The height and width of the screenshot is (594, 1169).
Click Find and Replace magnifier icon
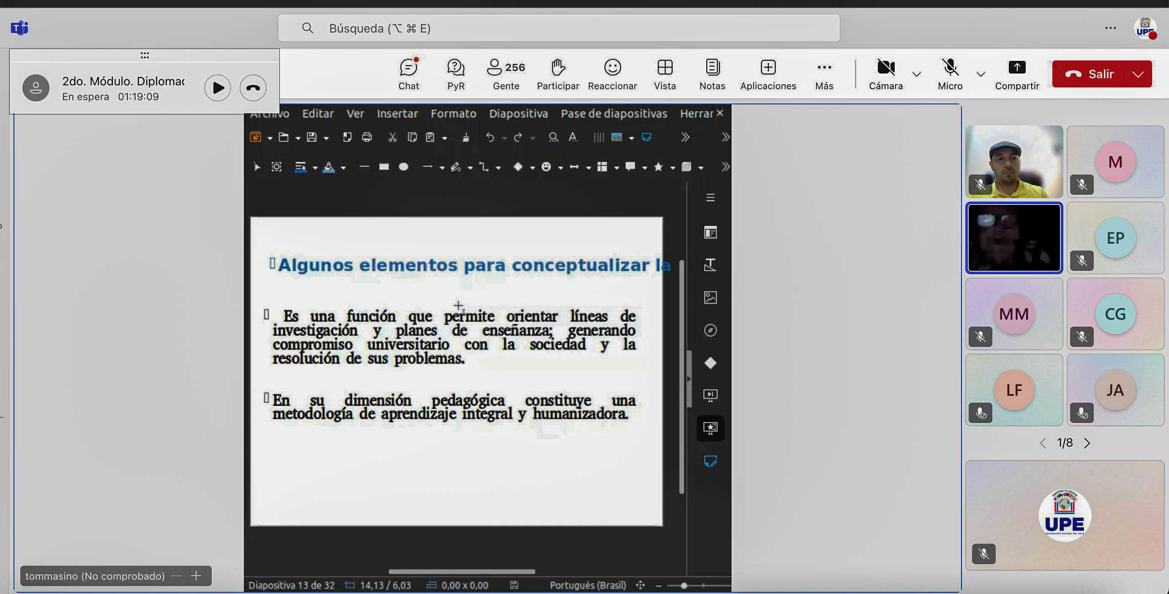[x=553, y=137]
